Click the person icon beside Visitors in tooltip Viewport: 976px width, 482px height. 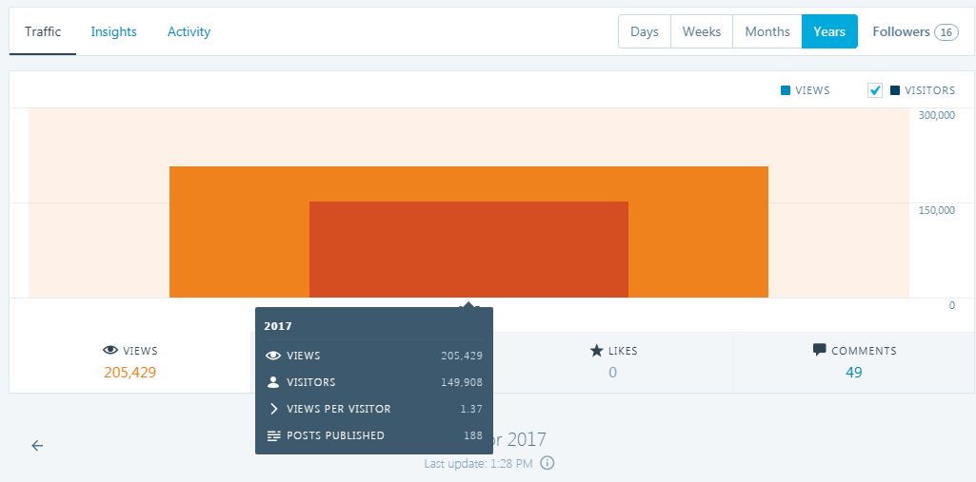272,382
